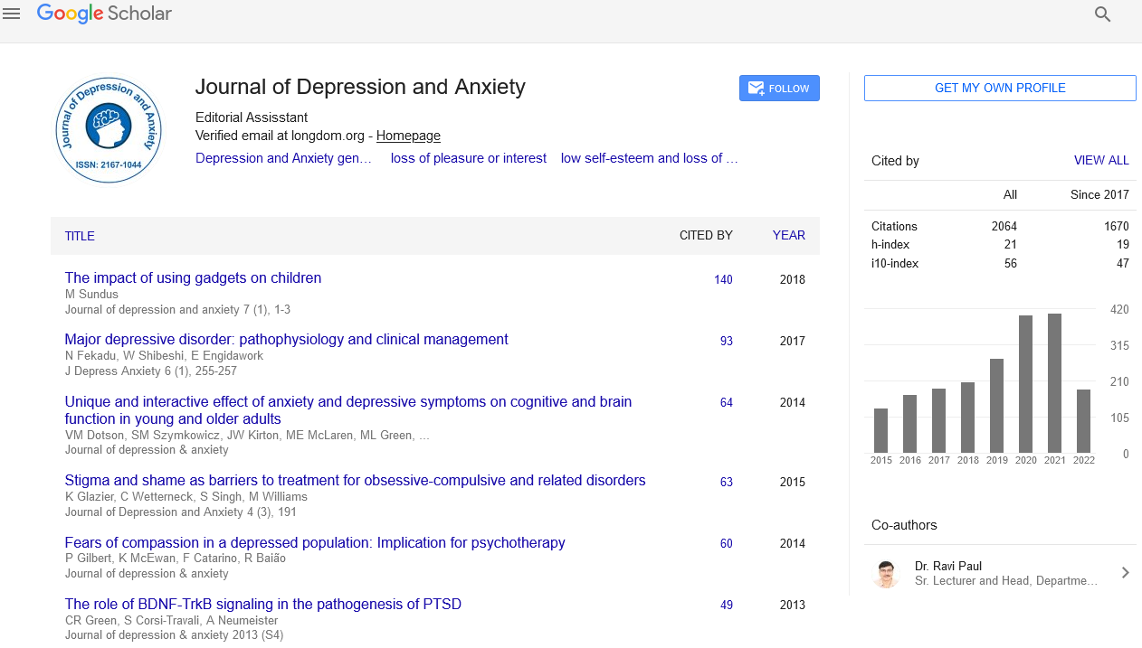This screenshot has height=648, width=1142.
Task: Click Dr. Ravi Paul's avatar photo
Action: 887,573
